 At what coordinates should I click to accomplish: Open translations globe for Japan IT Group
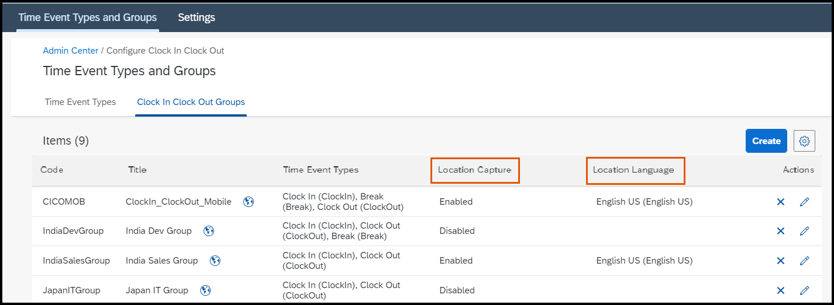pos(205,290)
